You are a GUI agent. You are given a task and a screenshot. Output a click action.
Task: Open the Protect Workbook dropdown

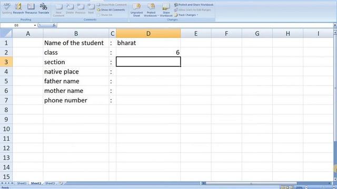[151, 10]
